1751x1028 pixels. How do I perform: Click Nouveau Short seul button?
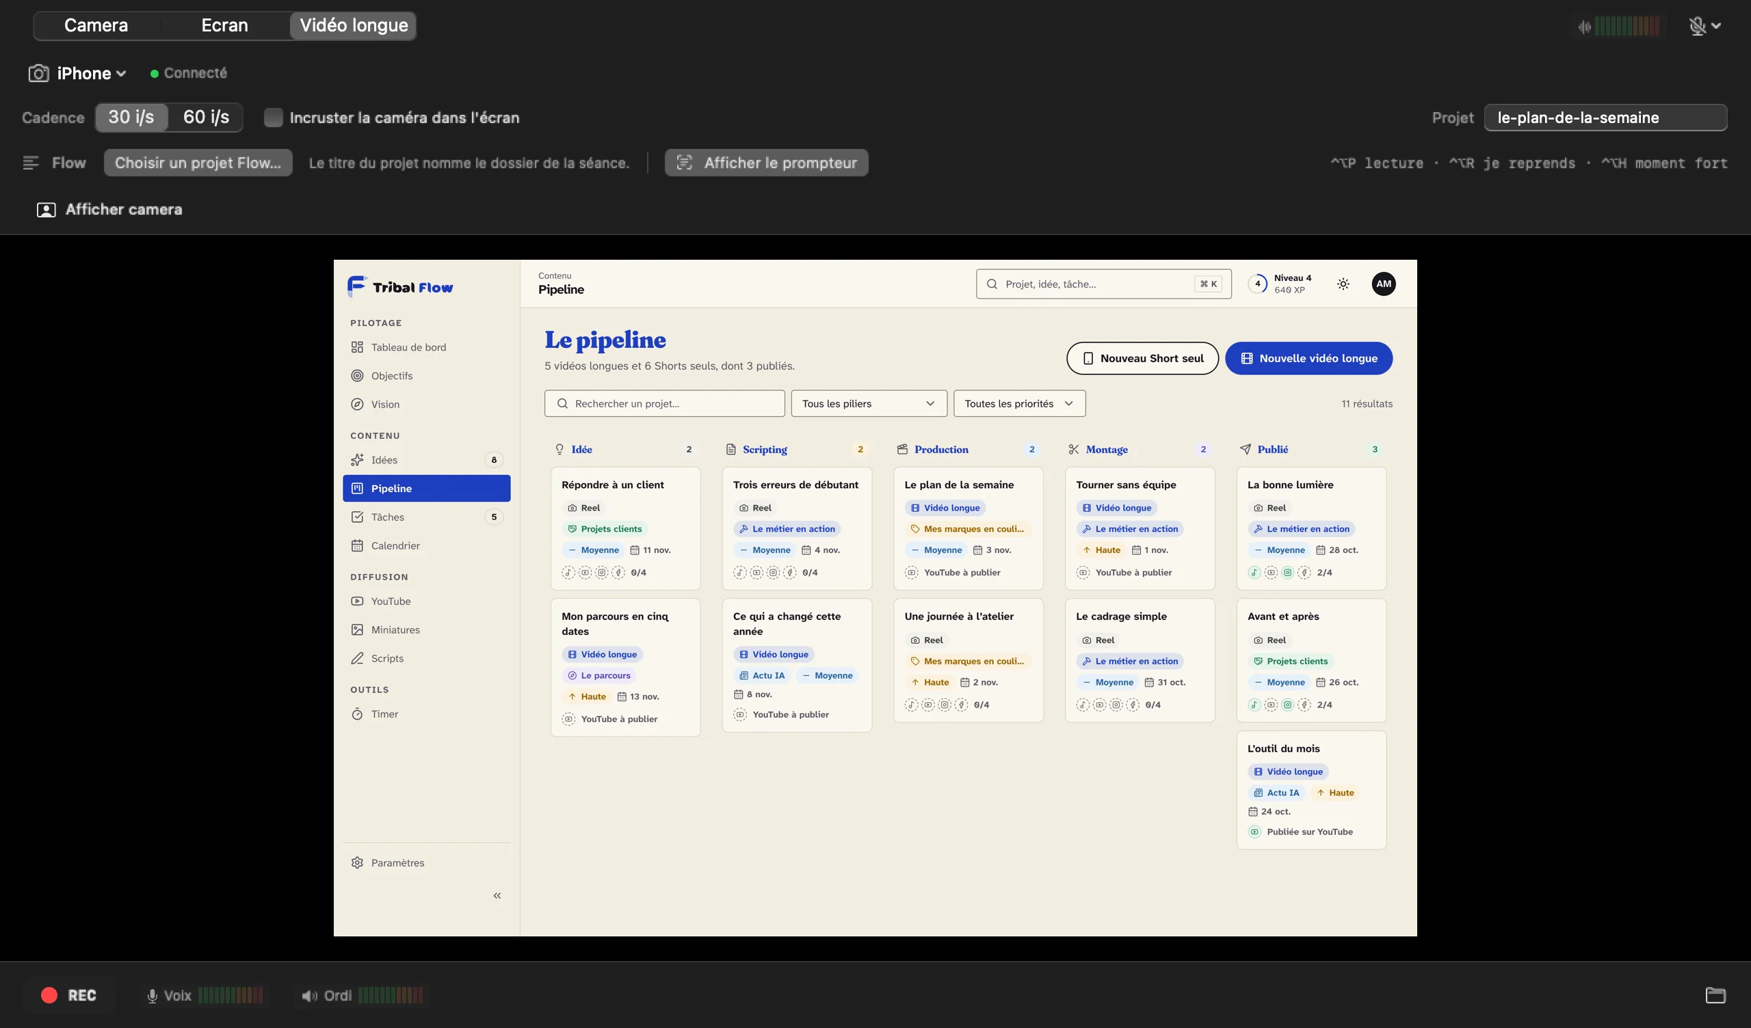(1142, 358)
